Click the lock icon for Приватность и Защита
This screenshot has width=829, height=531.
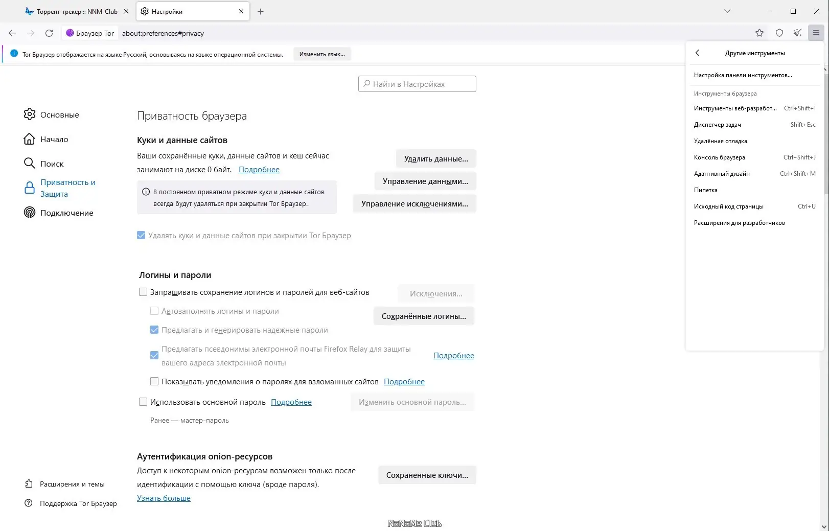click(x=30, y=188)
